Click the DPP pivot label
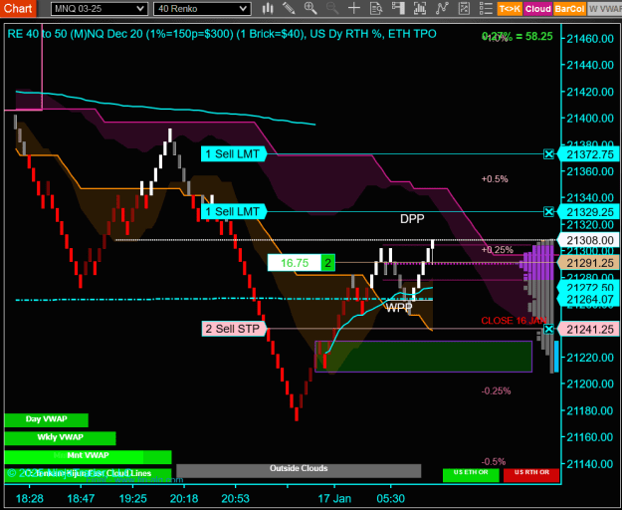Image resolution: width=622 pixels, height=510 pixels. tap(412, 219)
